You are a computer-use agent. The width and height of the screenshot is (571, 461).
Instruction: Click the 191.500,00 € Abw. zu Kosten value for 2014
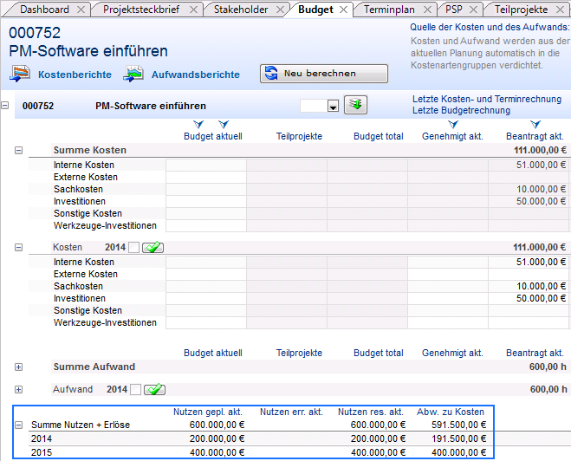(459, 438)
